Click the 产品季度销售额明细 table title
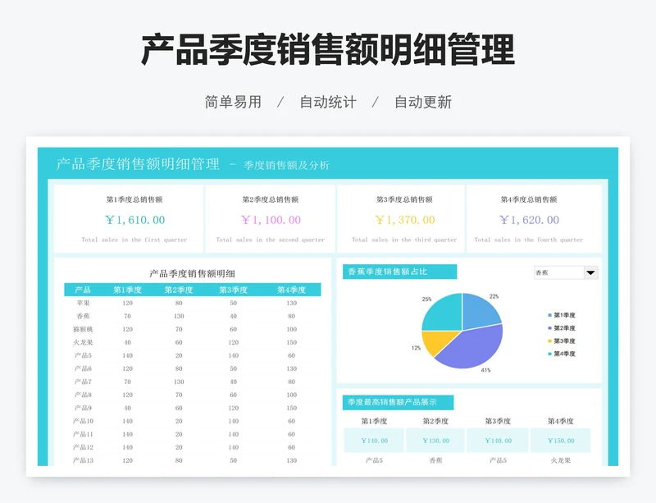 click(x=192, y=274)
